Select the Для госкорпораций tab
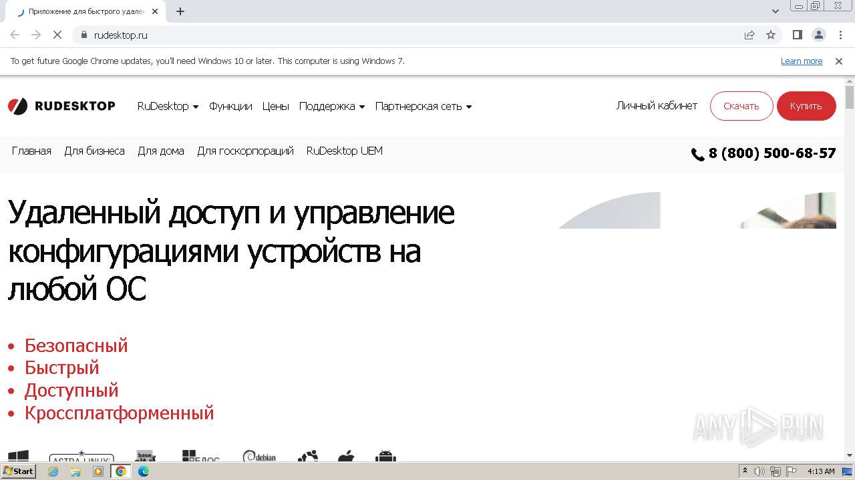 245,151
